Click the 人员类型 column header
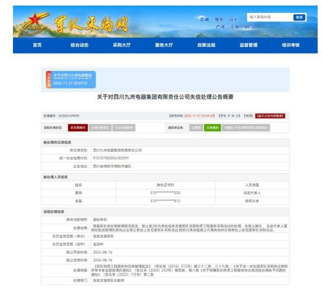 (252, 185)
